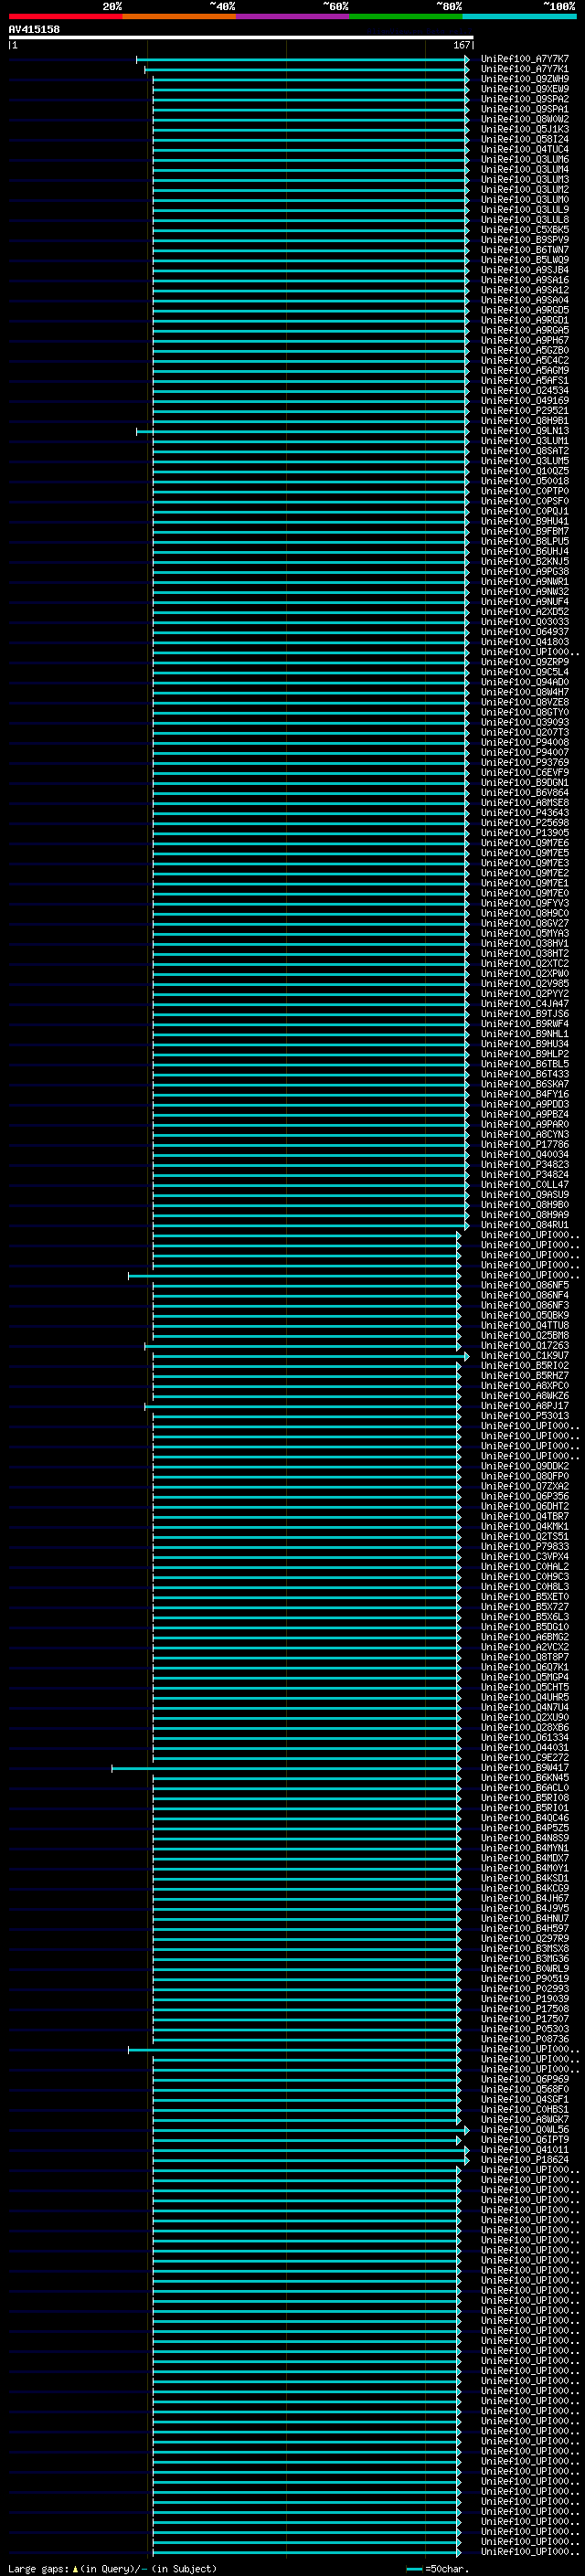The image size is (585, 2576).
Task: Open hit UniRef100_Q9ZWH9
Action: pos(525,79)
